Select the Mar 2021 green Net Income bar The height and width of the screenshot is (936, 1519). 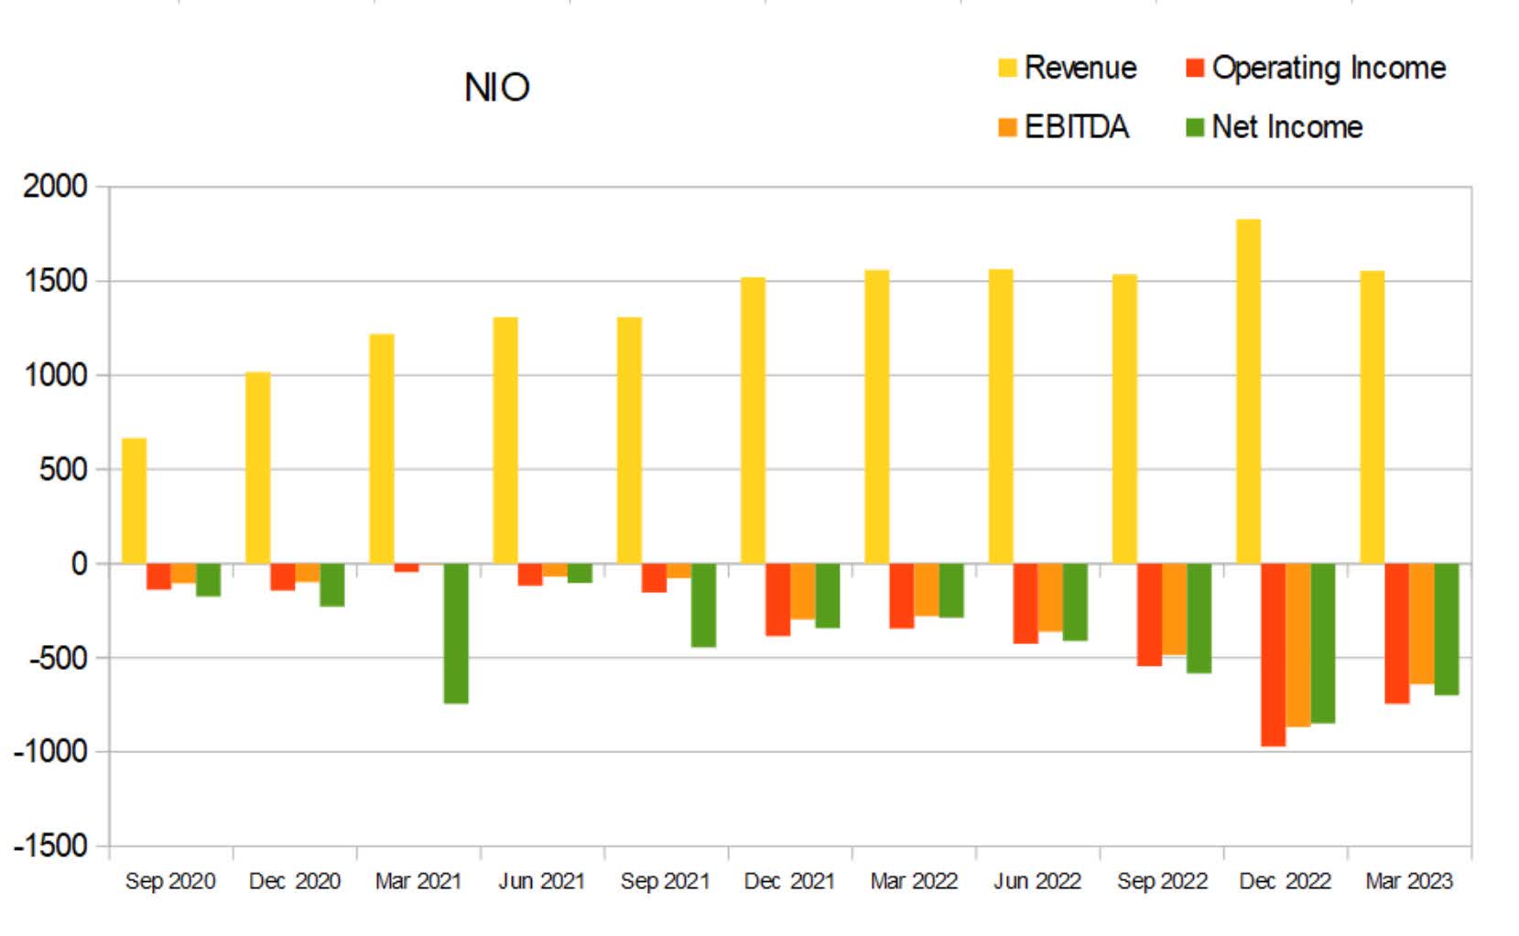(456, 633)
